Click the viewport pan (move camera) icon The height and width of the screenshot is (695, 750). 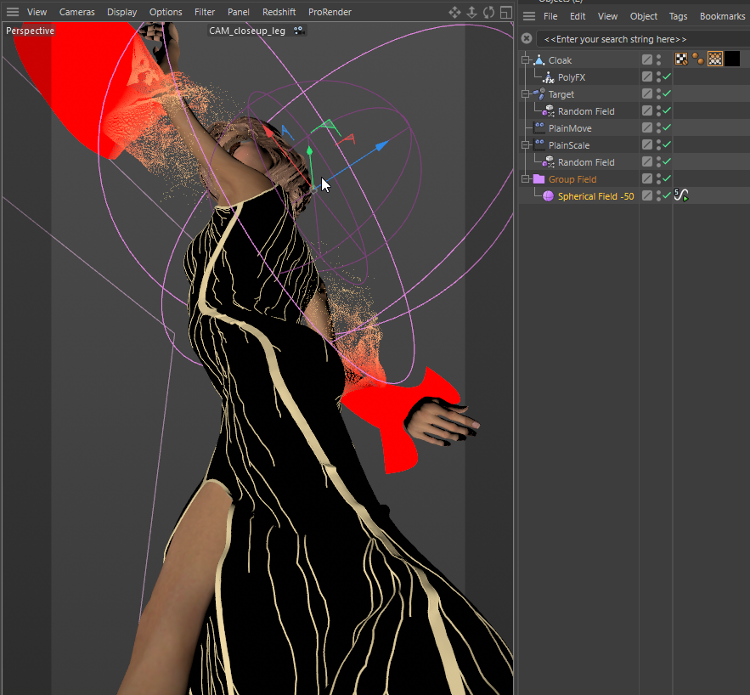tap(454, 12)
